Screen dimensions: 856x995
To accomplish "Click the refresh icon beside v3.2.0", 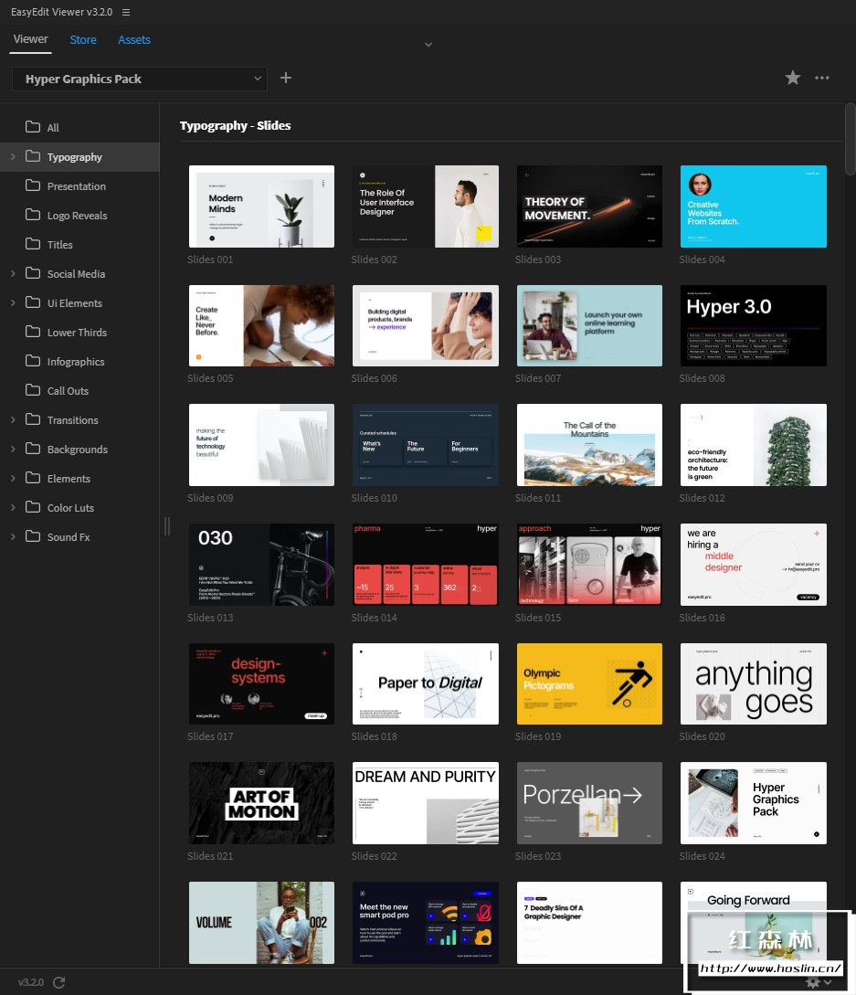I will pyautogui.click(x=59, y=982).
